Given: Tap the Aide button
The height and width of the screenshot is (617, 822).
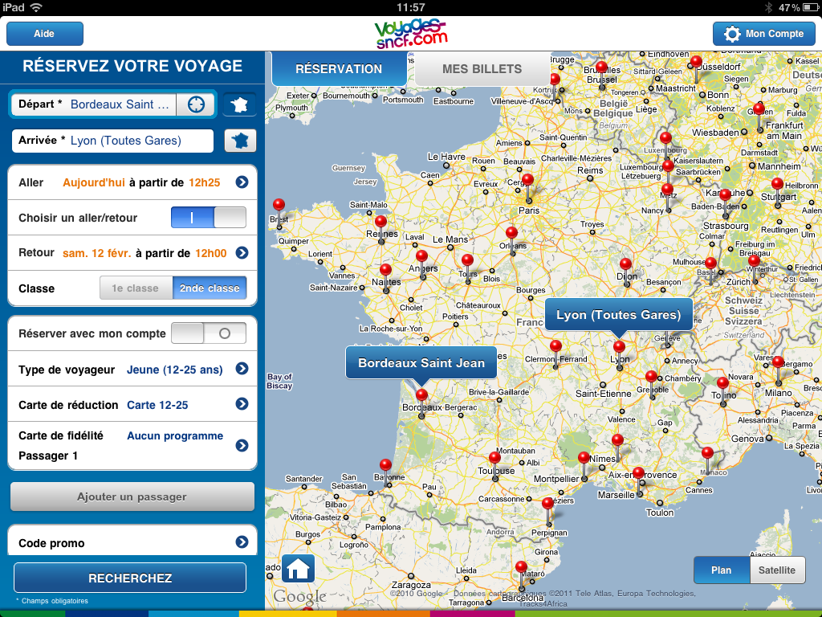Looking at the screenshot, I should (45, 34).
